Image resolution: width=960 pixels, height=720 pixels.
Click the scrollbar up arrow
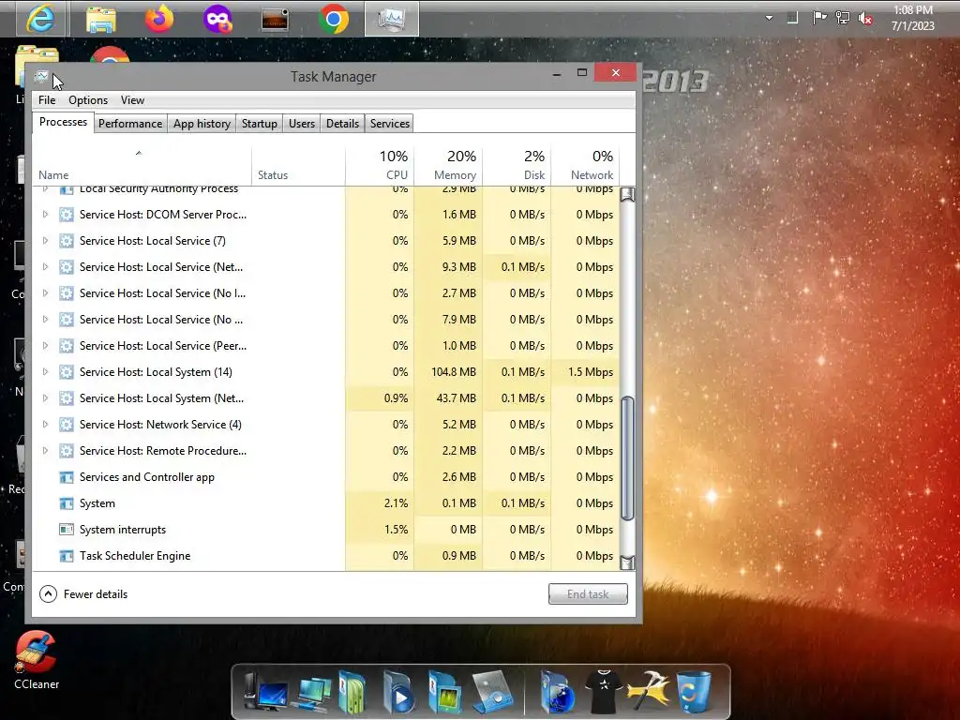(627, 195)
